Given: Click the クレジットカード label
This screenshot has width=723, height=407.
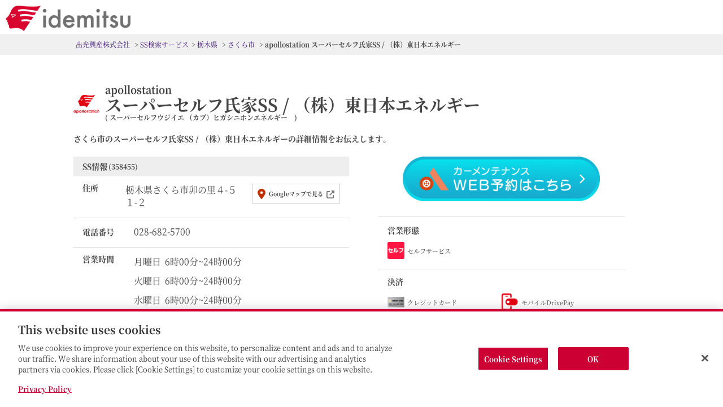Looking at the screenshot, I should [432, 303].
